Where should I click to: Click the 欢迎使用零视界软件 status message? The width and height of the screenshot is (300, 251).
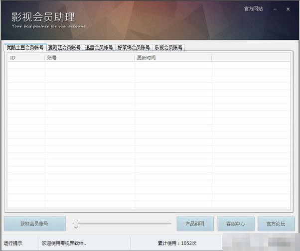tap(63, 244)
